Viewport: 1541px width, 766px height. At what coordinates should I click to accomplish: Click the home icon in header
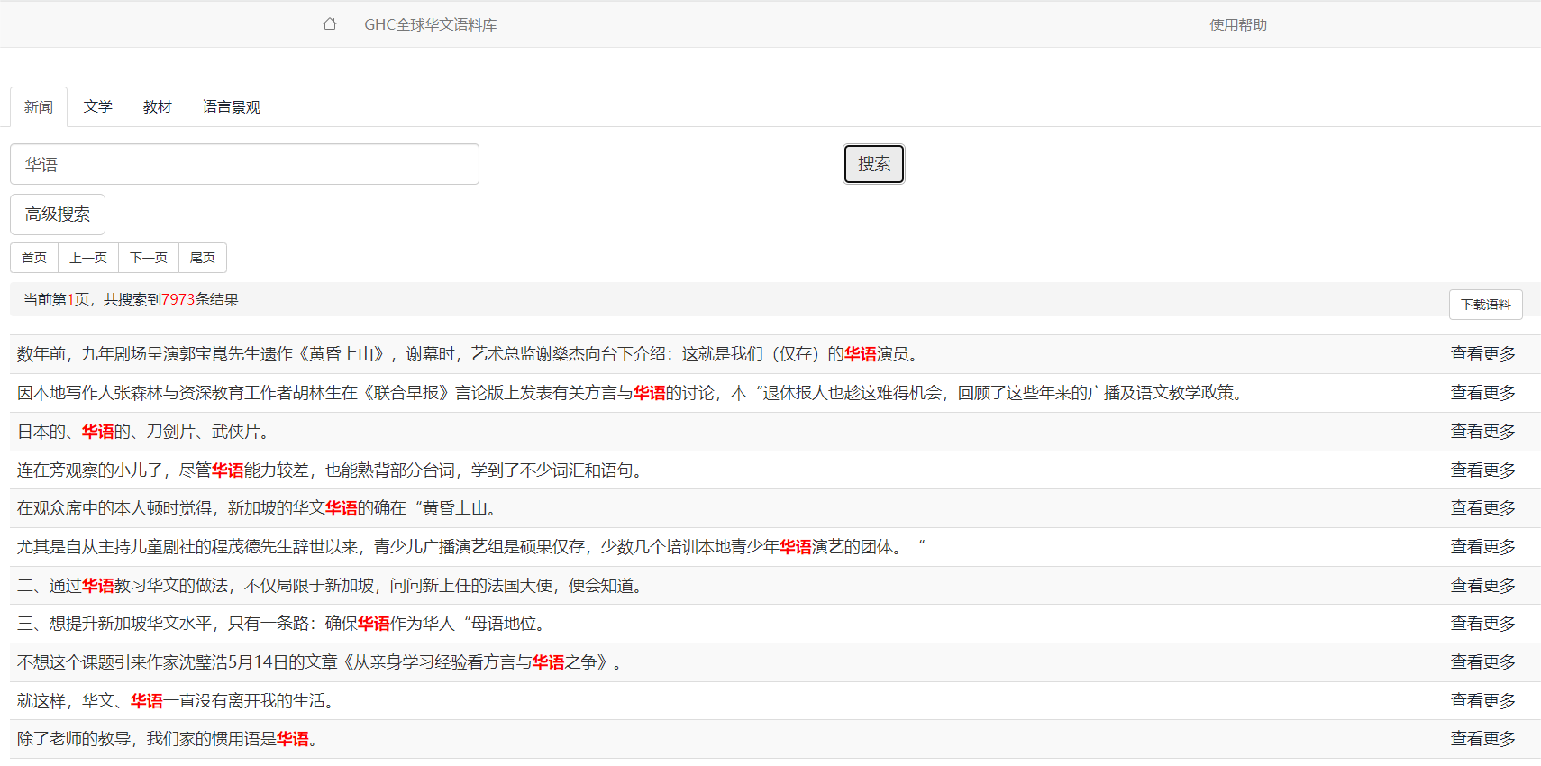[x=330, y=24]
